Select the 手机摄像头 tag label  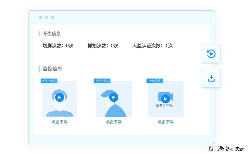[x=102, y=81]
